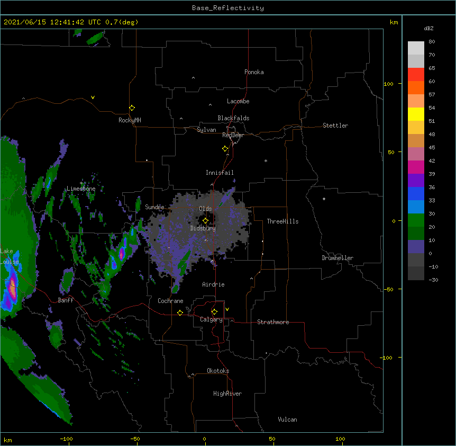This screenshot has height=446, width=456.
Task: Click the Olds town label
Action: tap(205, 209)
